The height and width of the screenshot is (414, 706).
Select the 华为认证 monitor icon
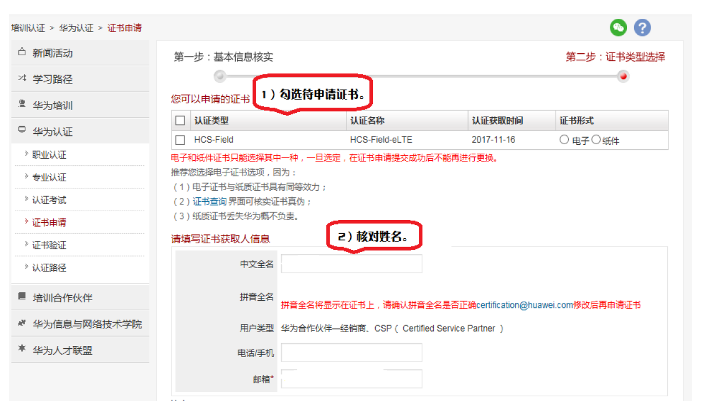click(x=21, y=131)
